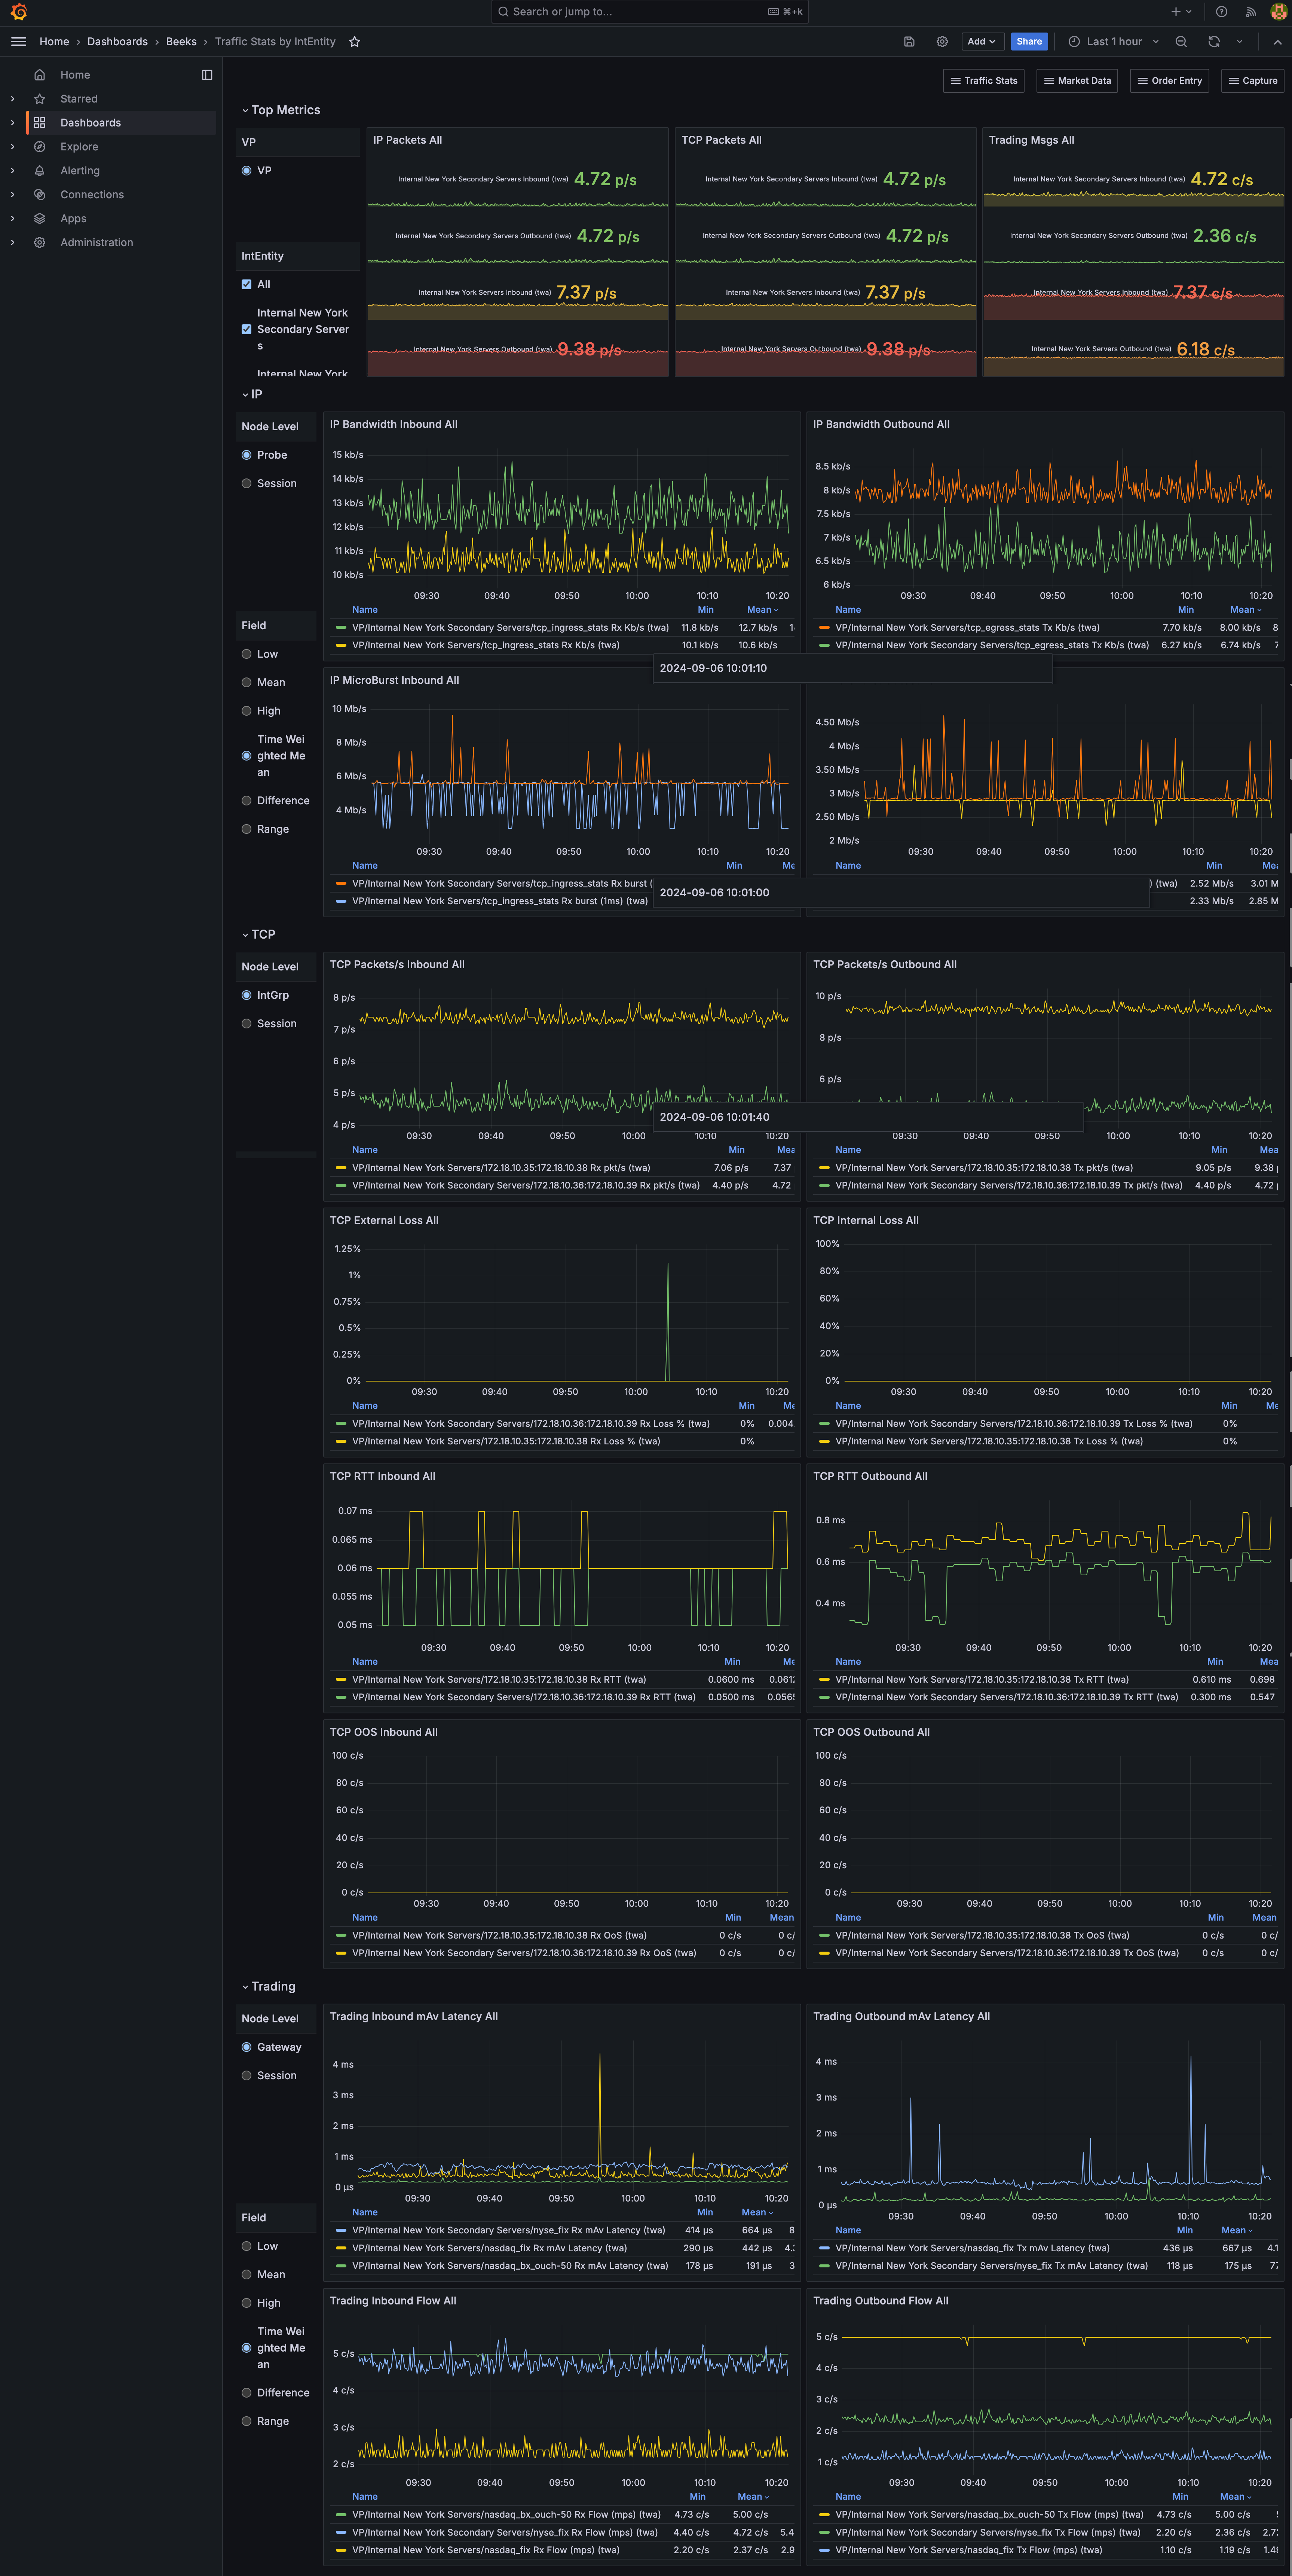Click the save dashboard icon
Image resolution: width=1292 pixels, height=2576 pixels.
click(x=909, y=42)
